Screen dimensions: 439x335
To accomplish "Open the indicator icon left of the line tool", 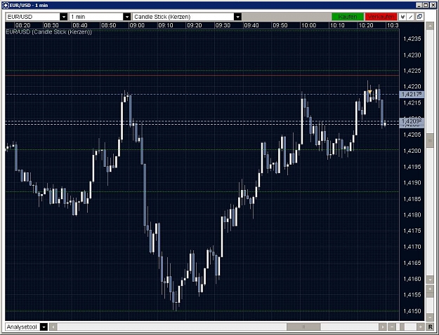I will pyautogui.click(x=402, y=17).
